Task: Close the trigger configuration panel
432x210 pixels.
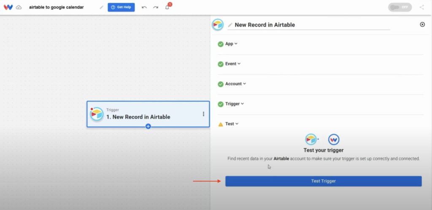Action: click(422, 24)
